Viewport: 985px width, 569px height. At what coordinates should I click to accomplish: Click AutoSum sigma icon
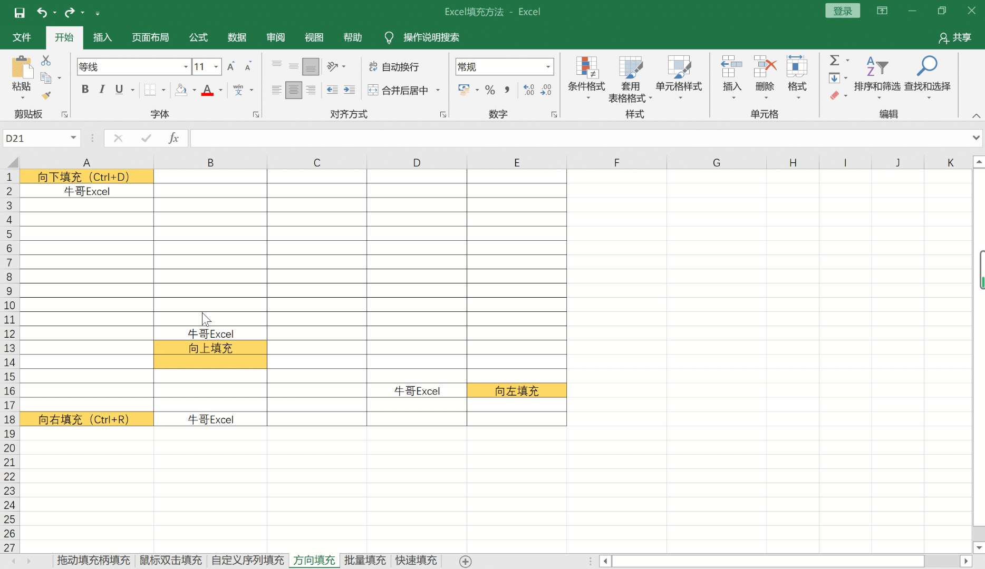835,61
